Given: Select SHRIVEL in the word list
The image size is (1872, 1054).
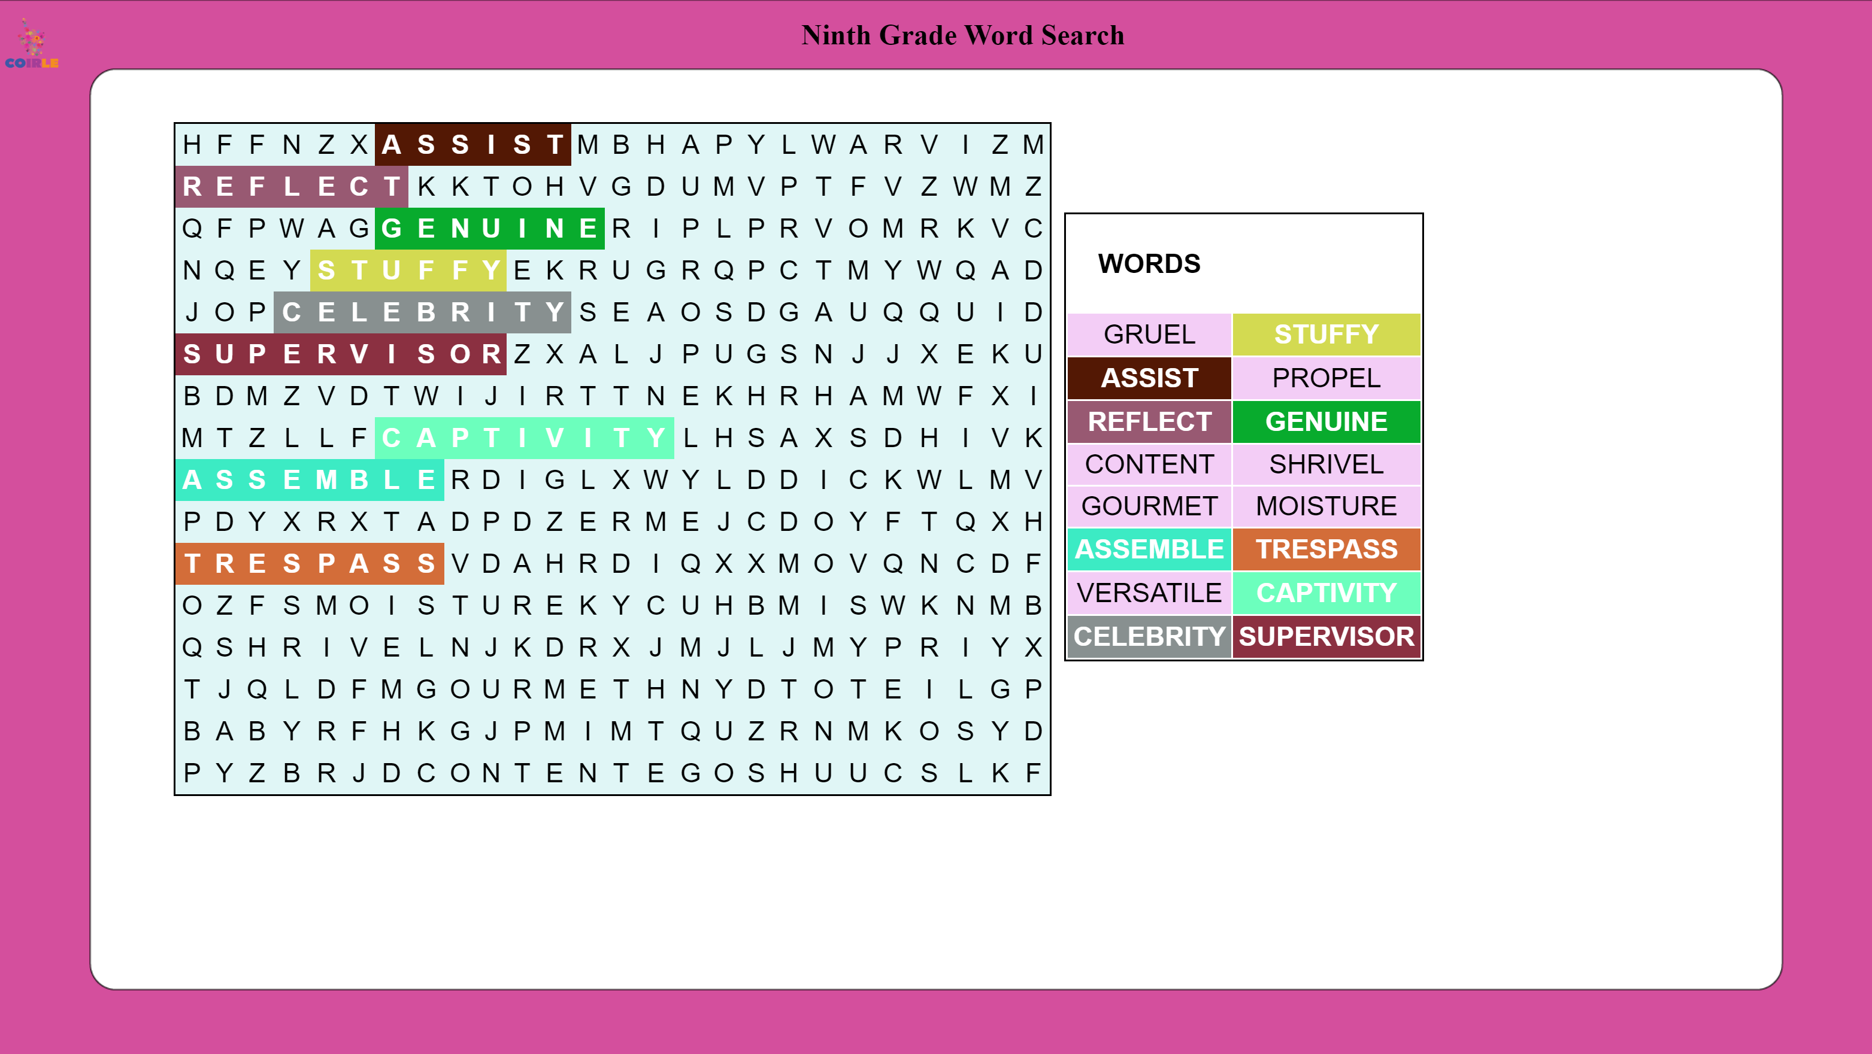Looking at the screenshot, I should pos(1326,464).
